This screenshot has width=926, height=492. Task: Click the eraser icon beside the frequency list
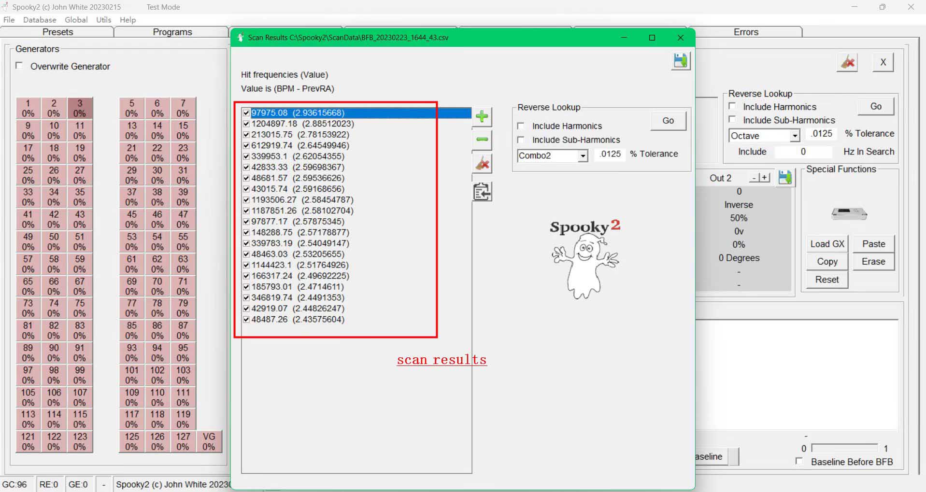coord(482,164)
